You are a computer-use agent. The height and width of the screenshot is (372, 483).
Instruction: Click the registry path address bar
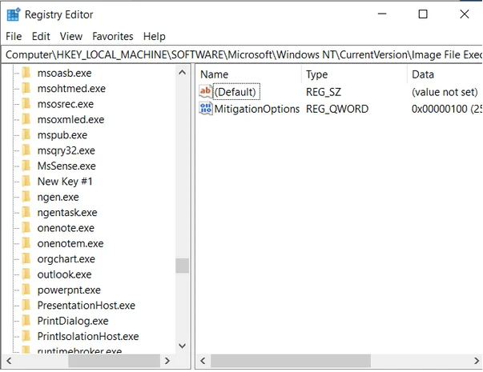pyautogui.click(x=242, y=54)
